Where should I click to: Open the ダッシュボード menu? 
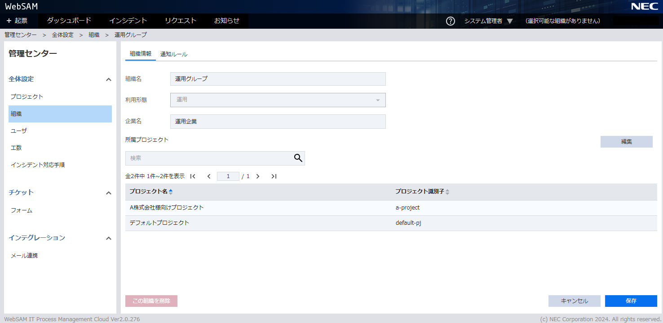(69, 21)
